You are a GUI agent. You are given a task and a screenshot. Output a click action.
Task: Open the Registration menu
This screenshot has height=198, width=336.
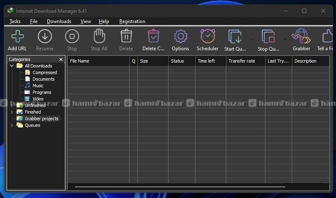point(132,21)
